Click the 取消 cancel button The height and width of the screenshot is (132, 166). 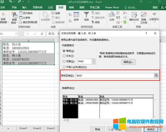click(x=98, y=129)
